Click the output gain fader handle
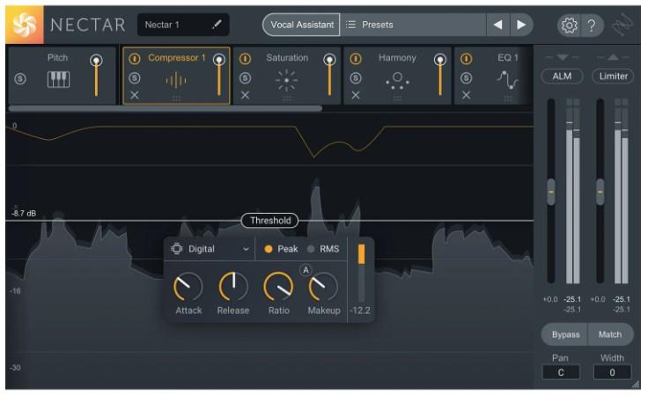Viewport: 648px width, 395px height. [600, 192]
